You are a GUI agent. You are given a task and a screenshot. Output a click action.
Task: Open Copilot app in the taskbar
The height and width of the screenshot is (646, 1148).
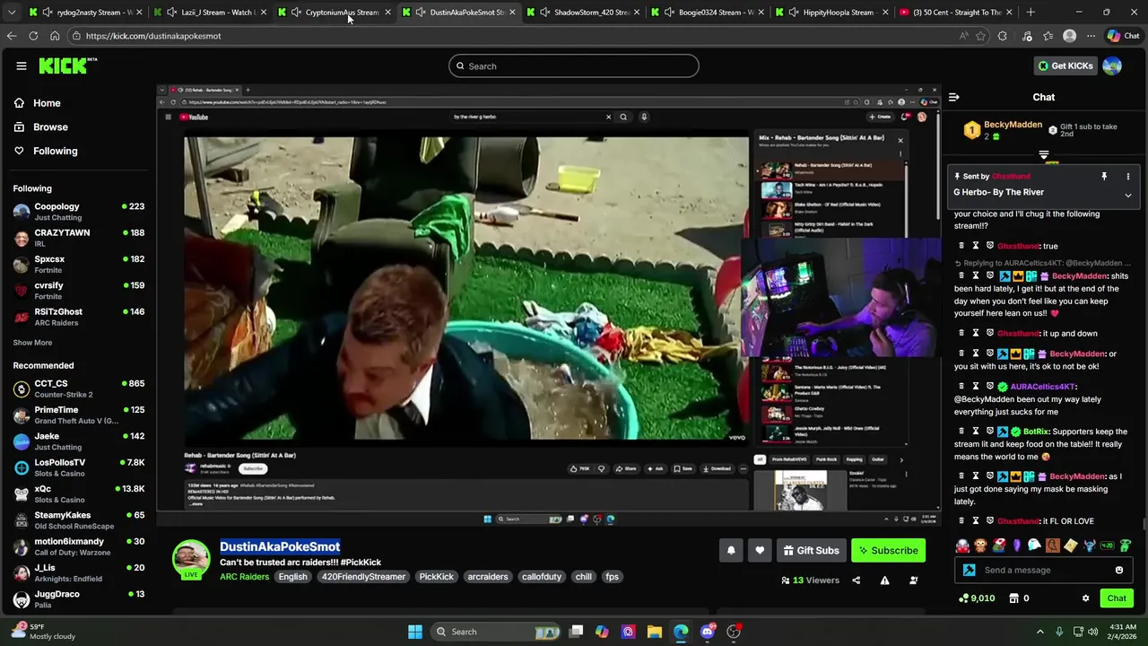coord(602,632)
